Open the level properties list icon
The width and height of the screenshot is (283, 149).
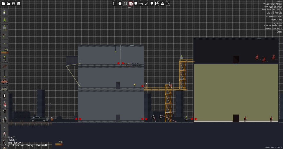[x=18, y=4]
